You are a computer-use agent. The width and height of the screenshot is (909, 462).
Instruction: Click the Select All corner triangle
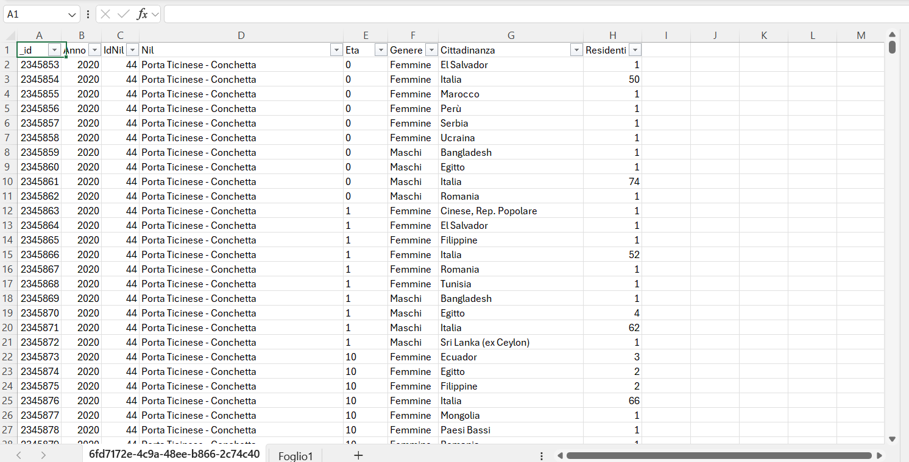[x=10, y=36]
